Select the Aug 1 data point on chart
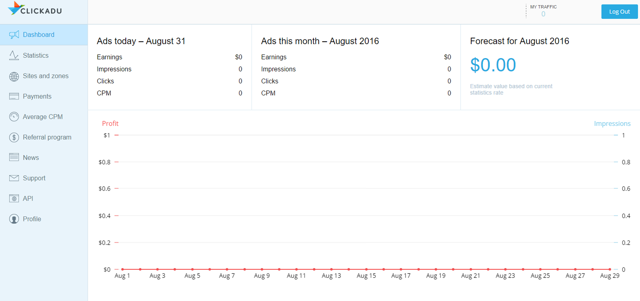Image resolution: width=640 pixels, height=301 pixels. pos(122,269)
